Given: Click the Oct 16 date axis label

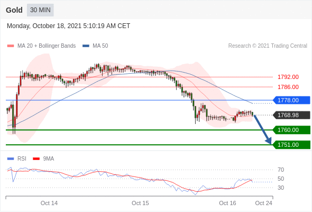Looking at the screenshot, I should point(227,203).
